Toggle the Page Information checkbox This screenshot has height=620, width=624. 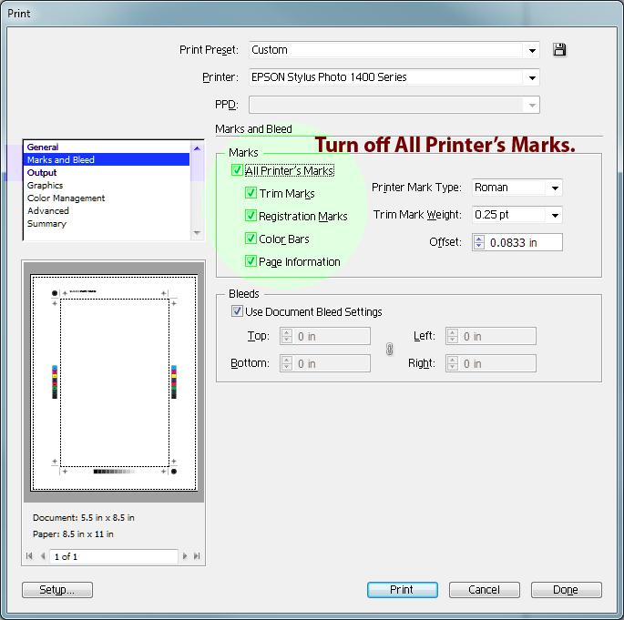251,261
